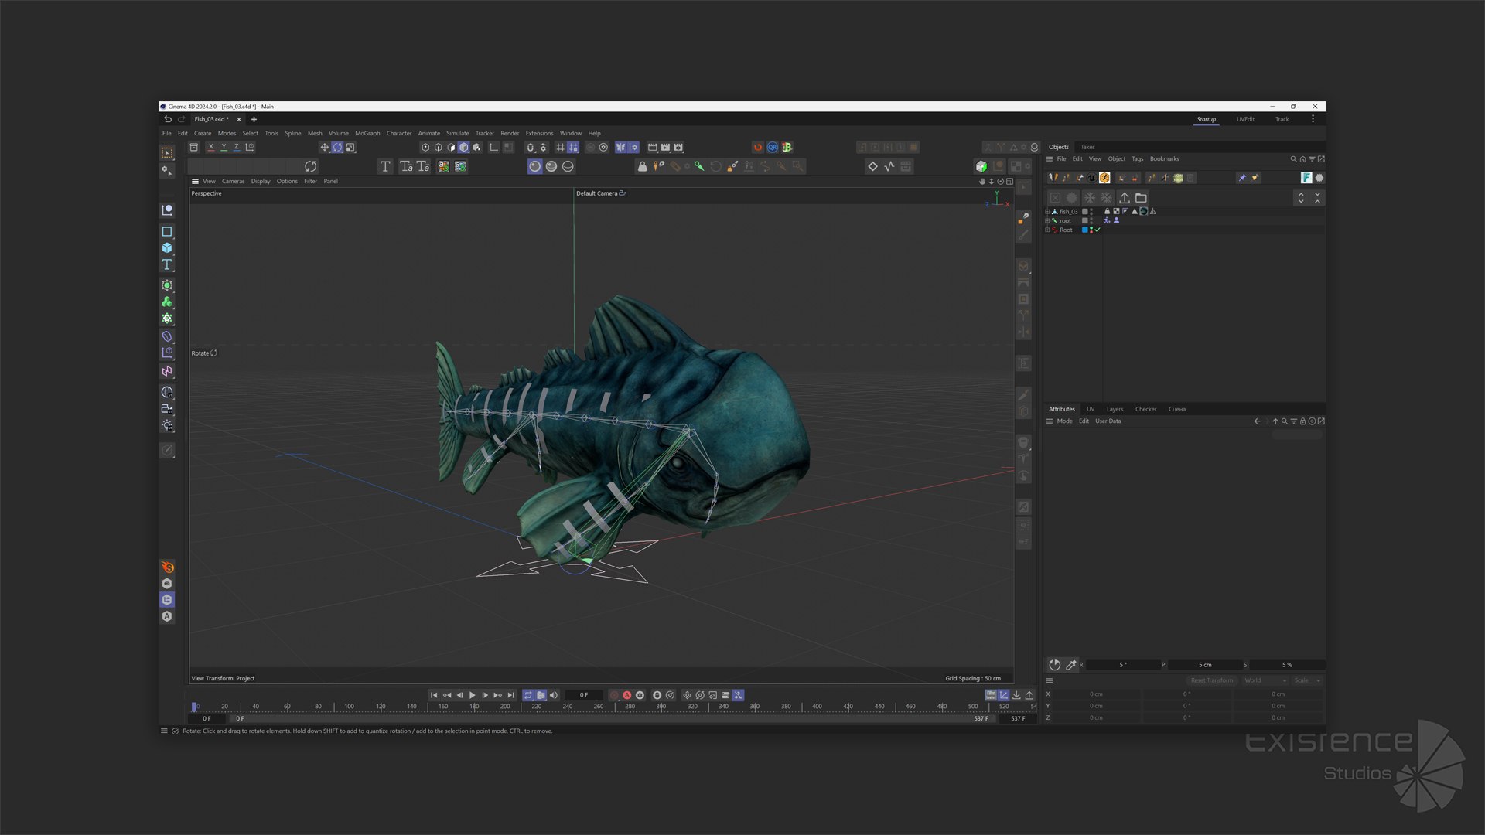
Task: Click the layer color square of Root
Action: tap(1084, 230)
